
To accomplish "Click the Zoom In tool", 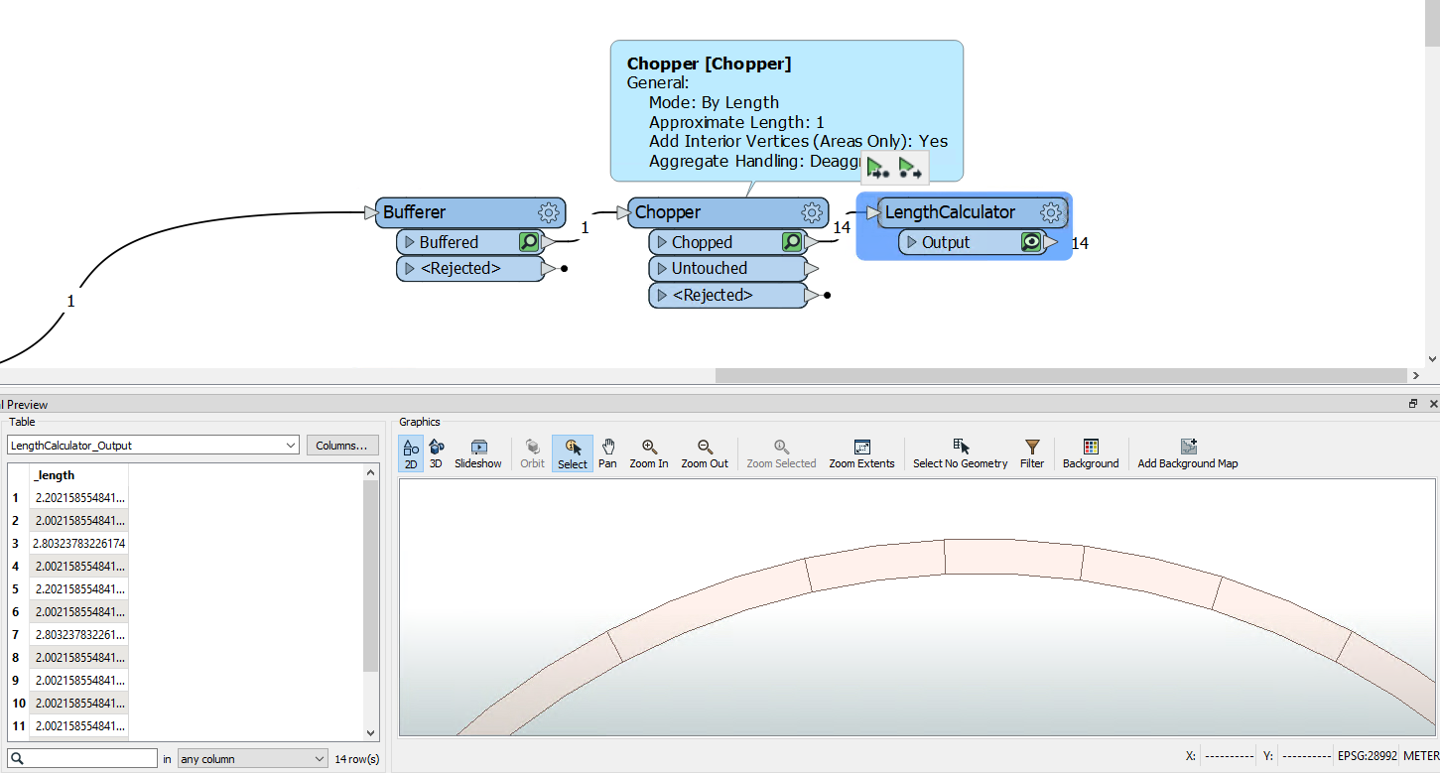I will (x=649, y=453).
